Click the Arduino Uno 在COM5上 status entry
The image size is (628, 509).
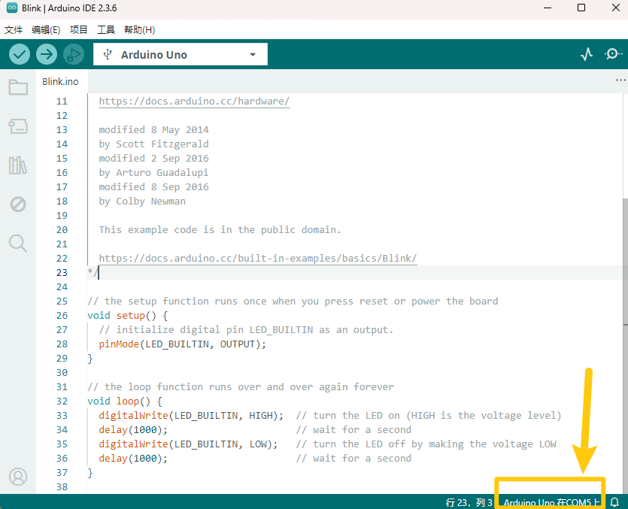coord(551,502)
